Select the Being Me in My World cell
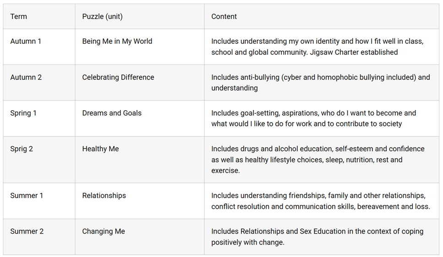 117,41
